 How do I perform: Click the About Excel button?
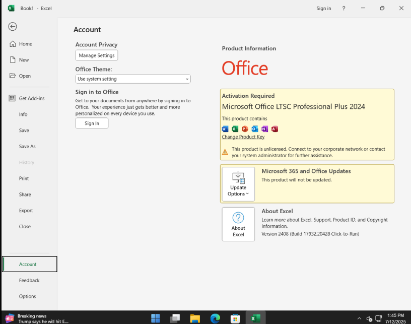(x=238, y=224)
